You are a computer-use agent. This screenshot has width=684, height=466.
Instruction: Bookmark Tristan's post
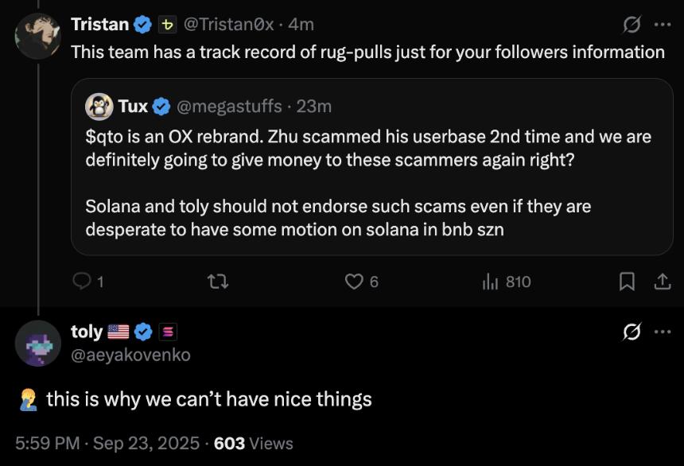tap(627, 282)
